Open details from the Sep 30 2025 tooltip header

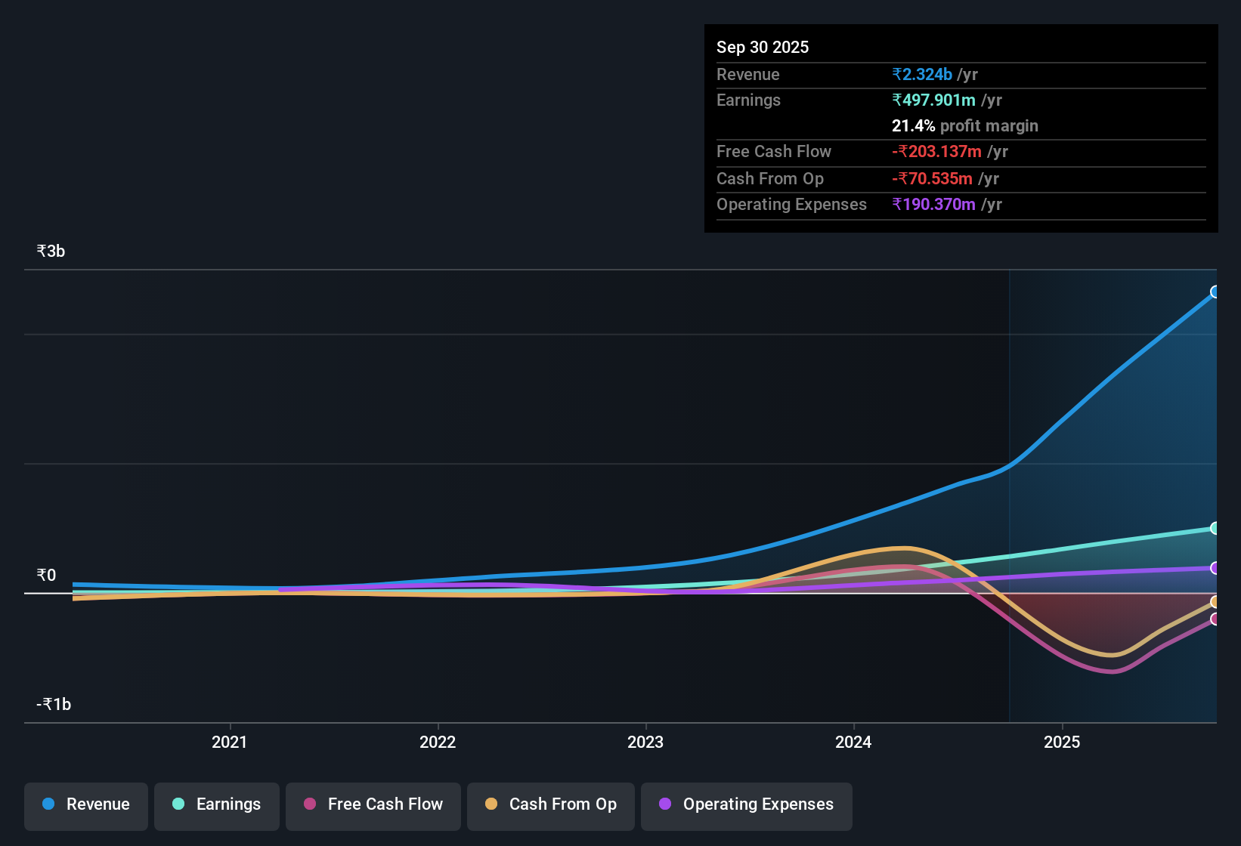coord(763,47)
